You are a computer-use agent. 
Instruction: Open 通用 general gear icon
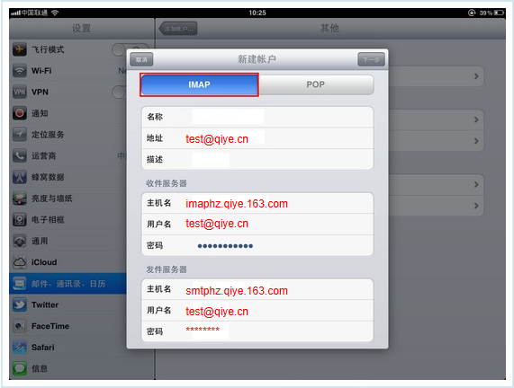click(20, 241)
